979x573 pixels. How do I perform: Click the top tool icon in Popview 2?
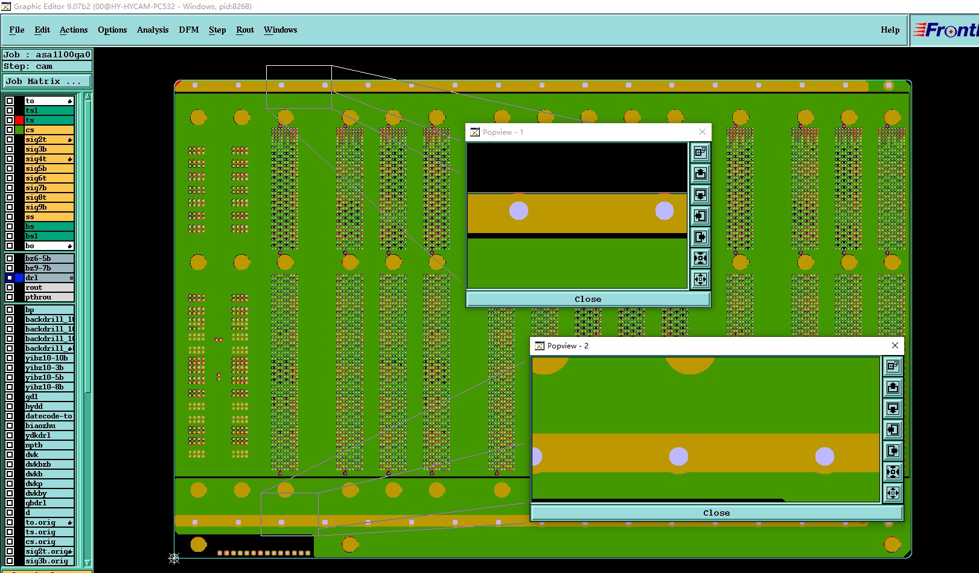click(893, 367)
